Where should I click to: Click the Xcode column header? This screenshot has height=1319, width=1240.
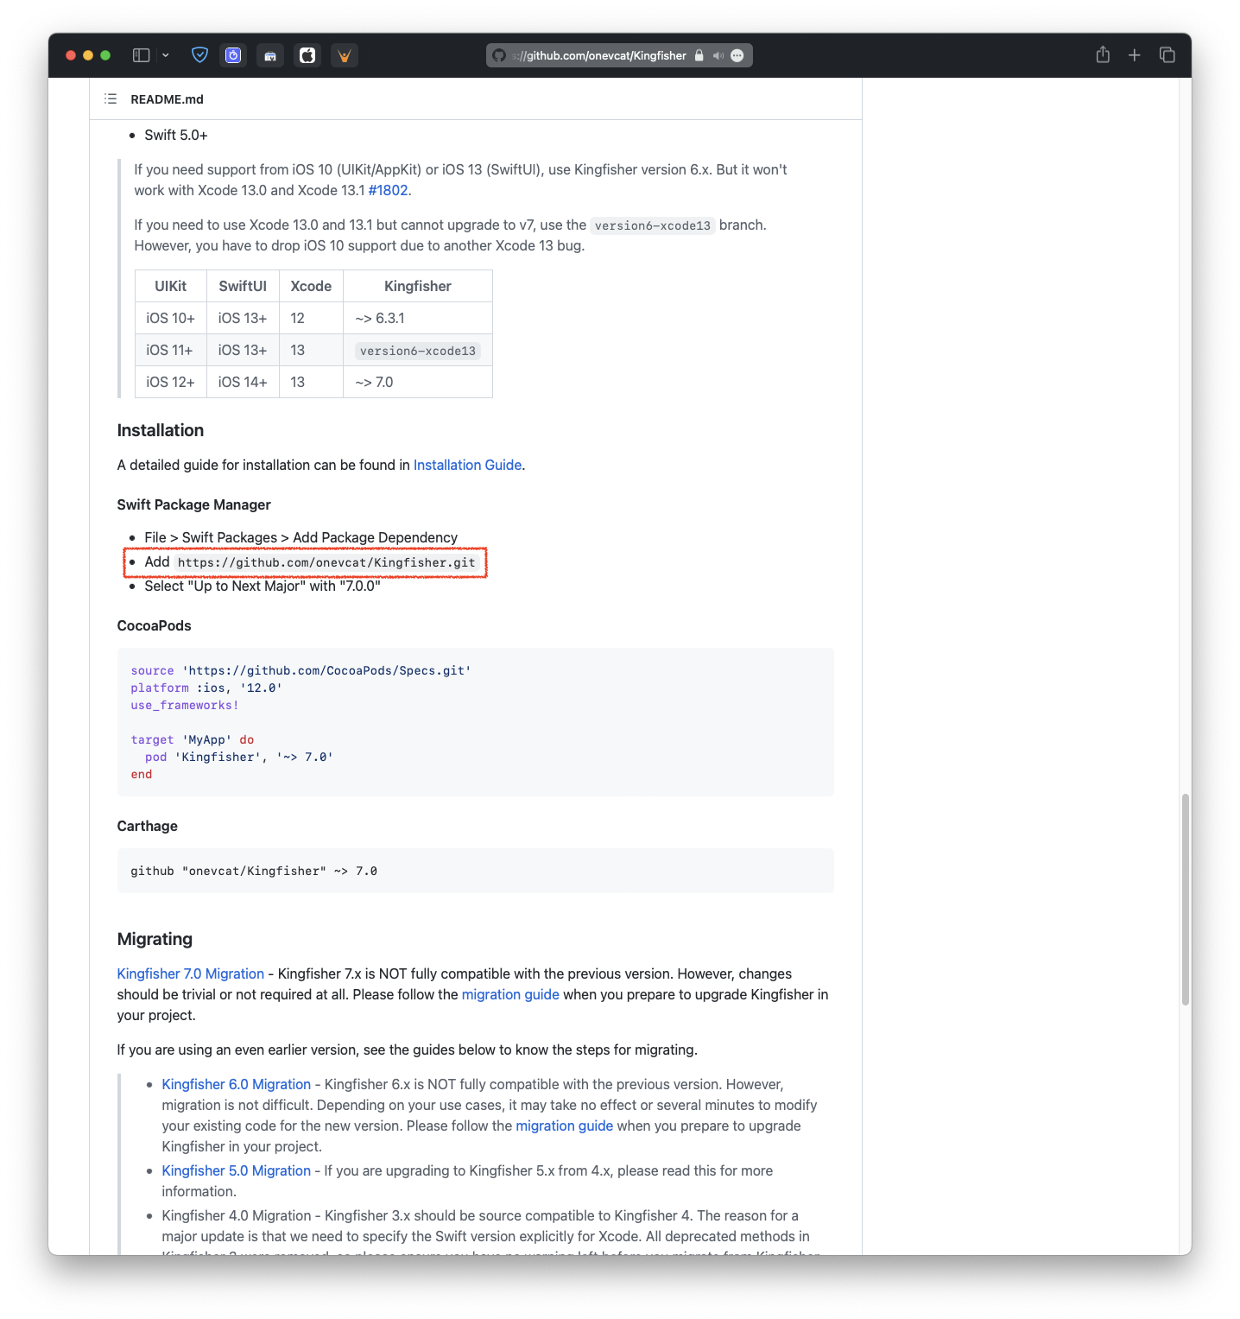tap(311, 286)
